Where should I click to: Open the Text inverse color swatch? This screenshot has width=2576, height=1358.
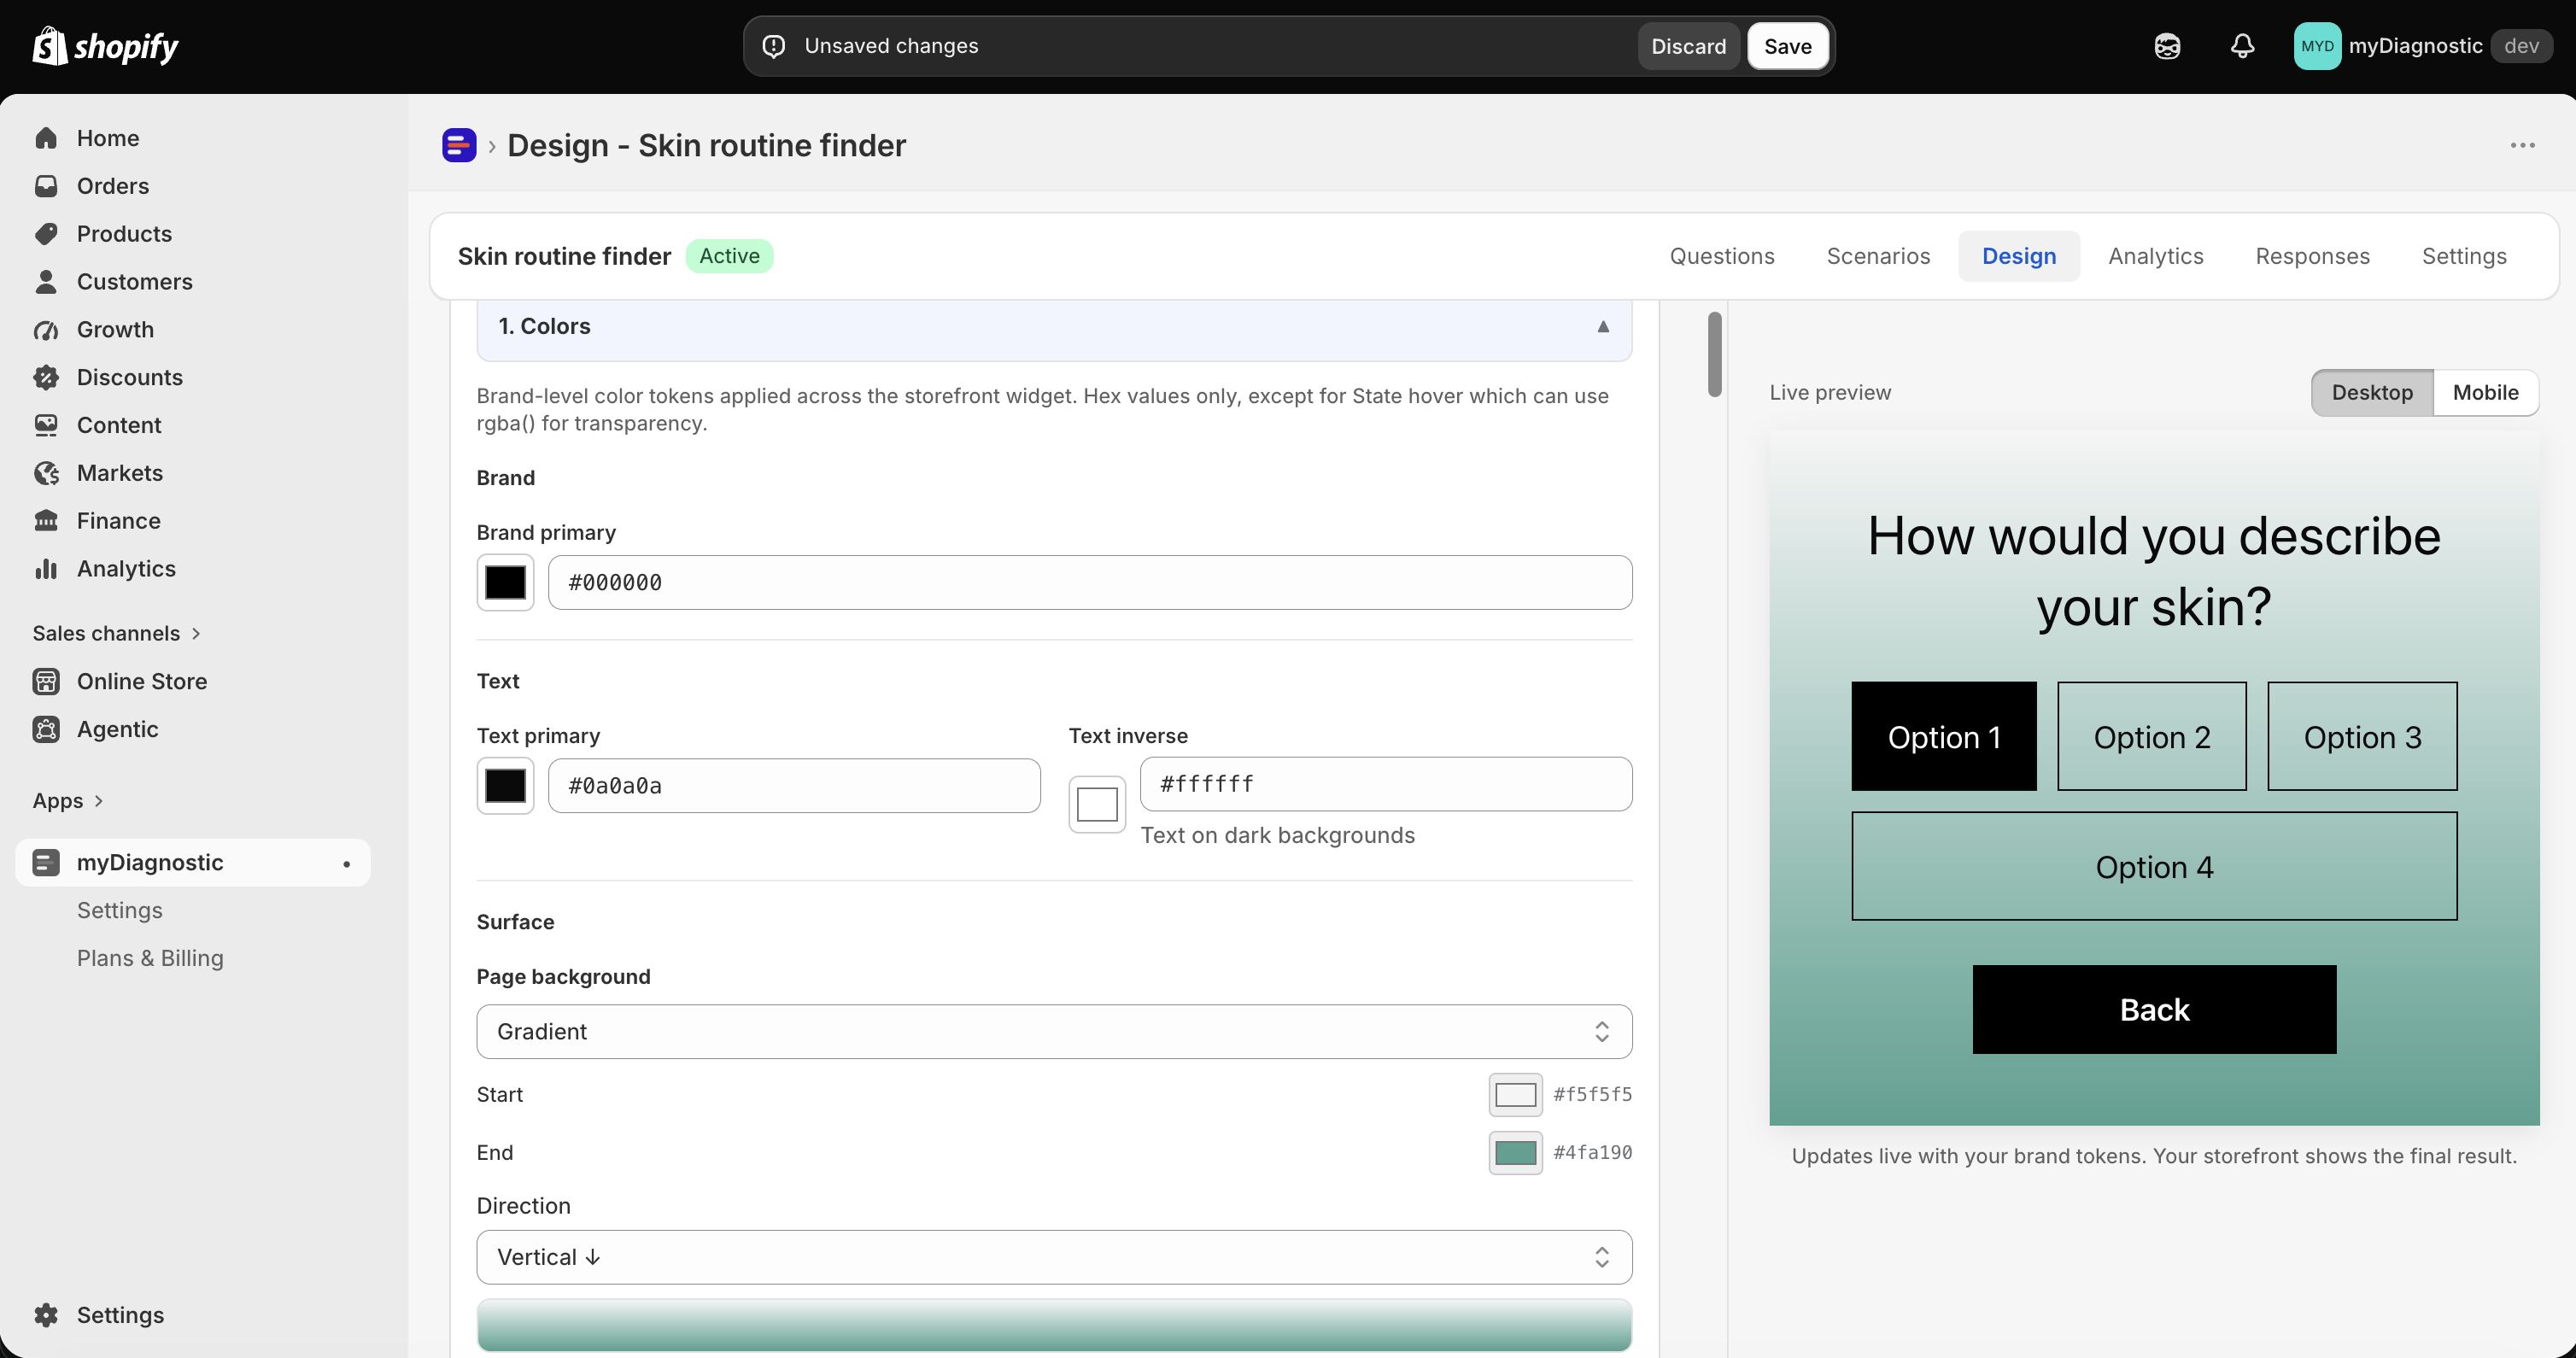click(1097, 804)
